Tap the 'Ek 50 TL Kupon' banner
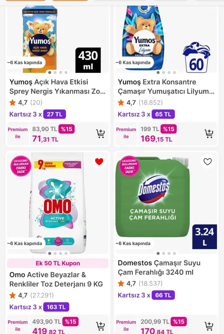Screen dimensions: 224x334 tap(58, 263)
